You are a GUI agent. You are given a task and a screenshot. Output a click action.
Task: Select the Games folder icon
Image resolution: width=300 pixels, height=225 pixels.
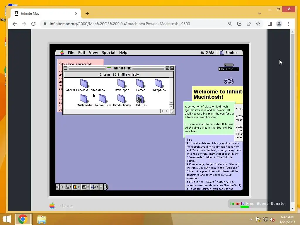click(140, 83)
